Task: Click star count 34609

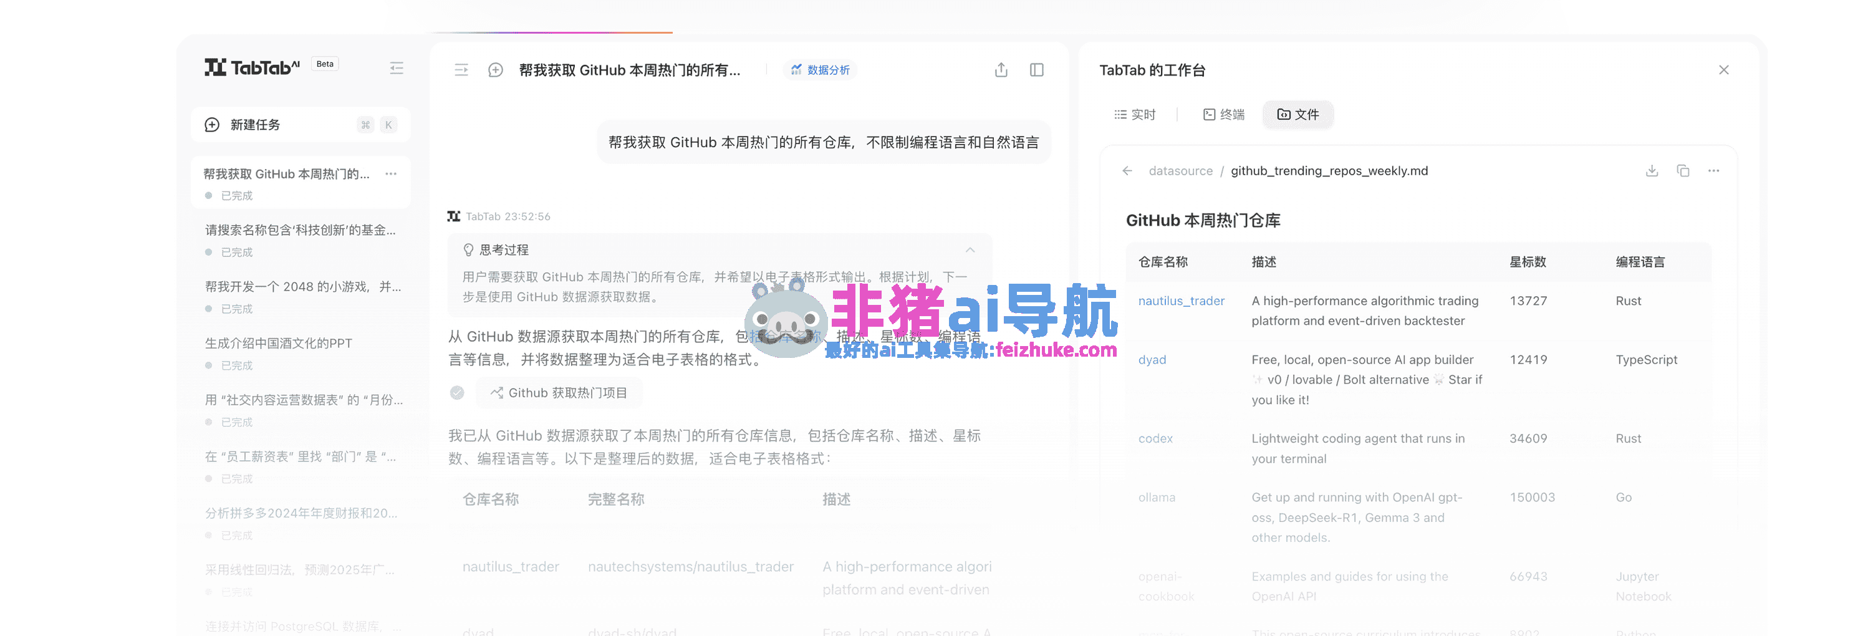Action: (1528, 438)
